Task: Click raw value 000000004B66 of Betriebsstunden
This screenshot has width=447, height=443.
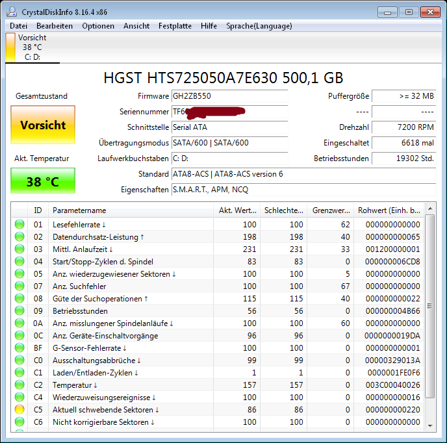Action: point(392,311)
